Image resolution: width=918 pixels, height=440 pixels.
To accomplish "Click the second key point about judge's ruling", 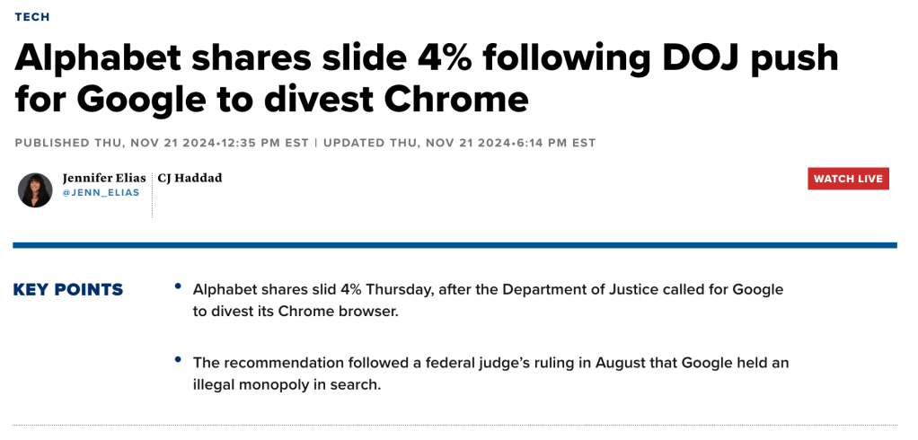I will [x=490, y=373].
